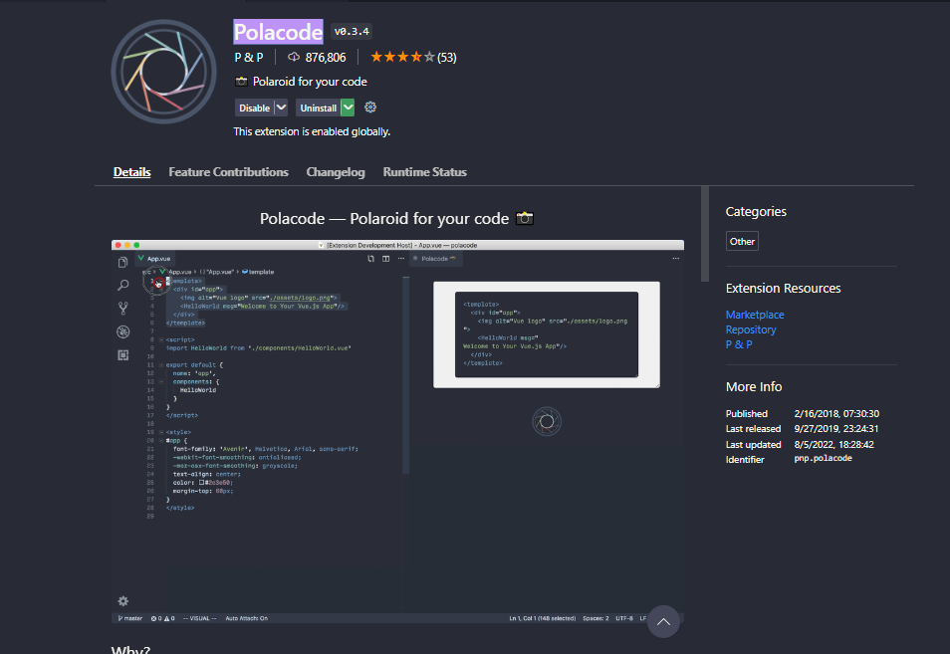Open the Disable dropdown arrow
Screen dimensions: 950x654
[x=281, y=108]
